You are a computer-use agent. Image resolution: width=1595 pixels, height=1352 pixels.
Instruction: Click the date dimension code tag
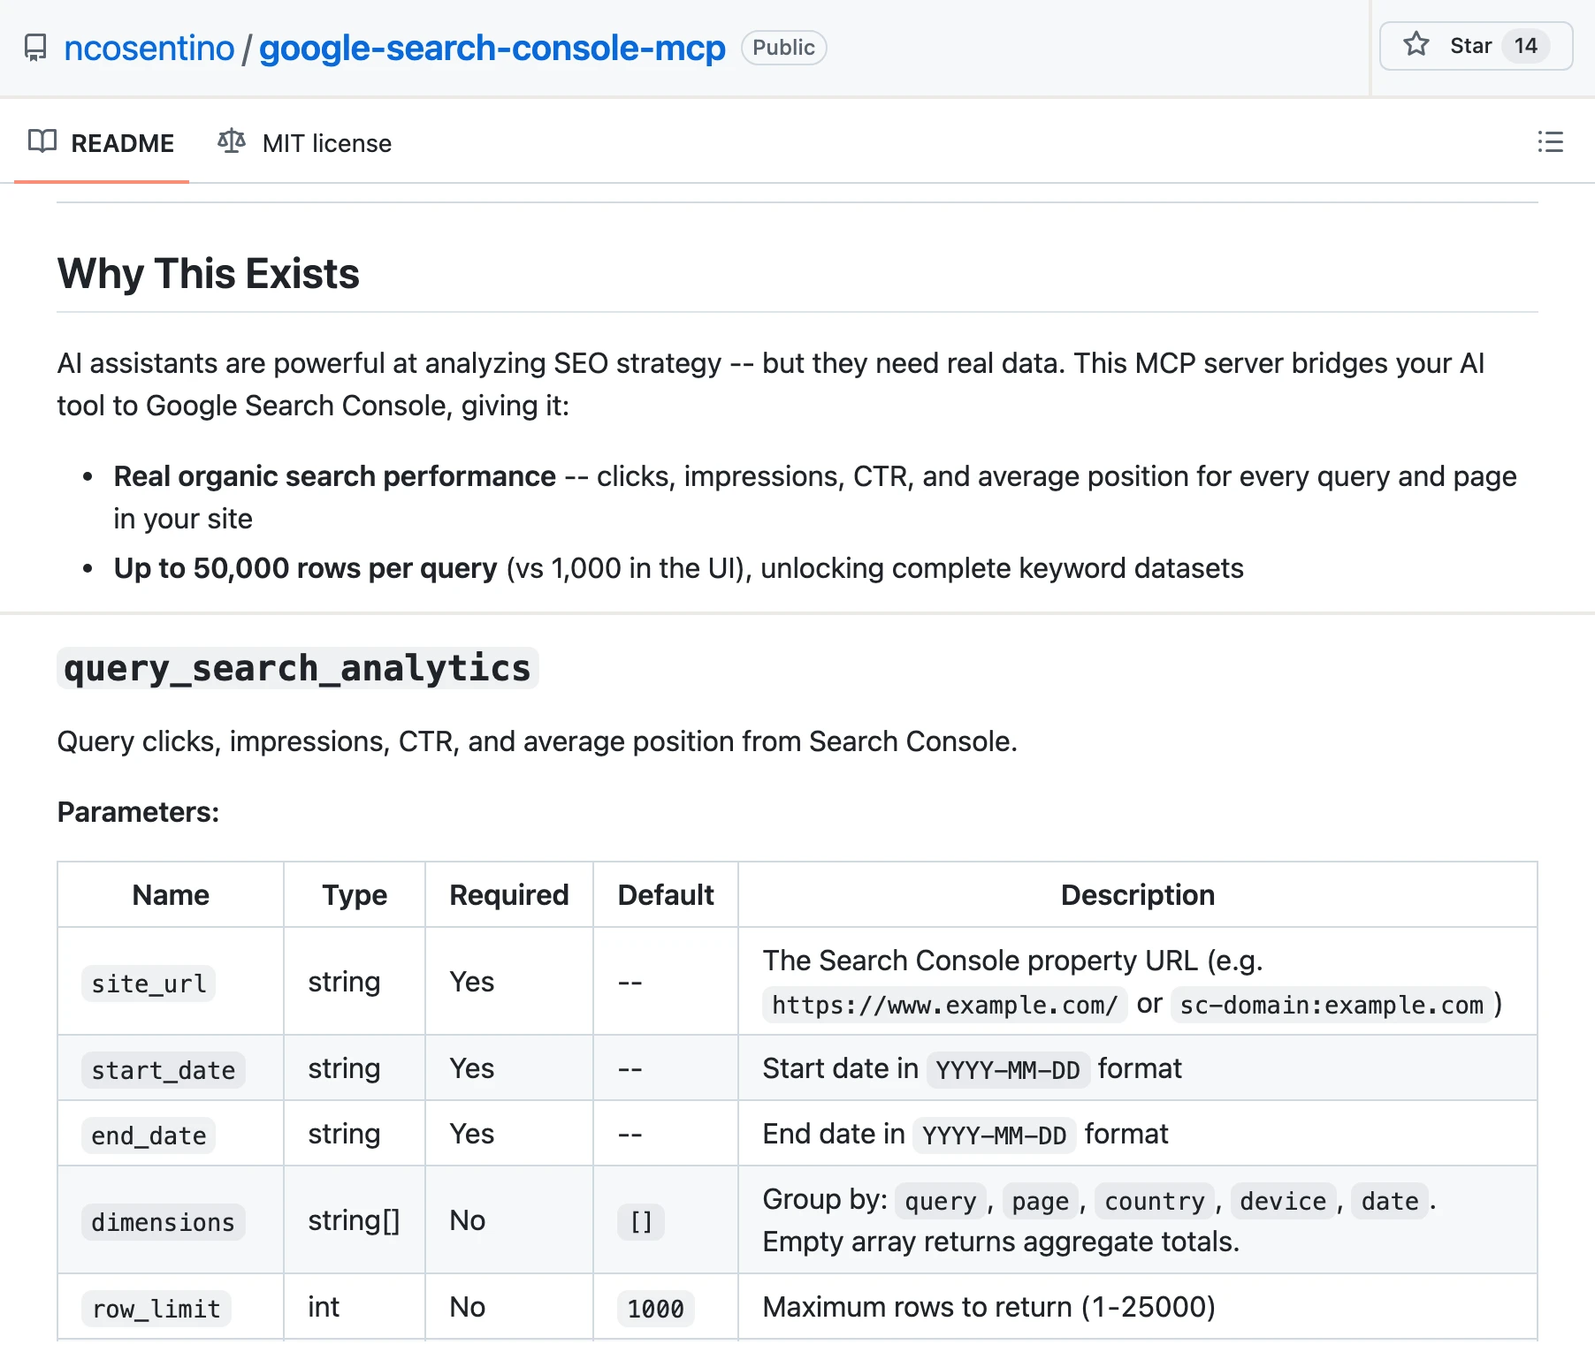(1390, 1201)
